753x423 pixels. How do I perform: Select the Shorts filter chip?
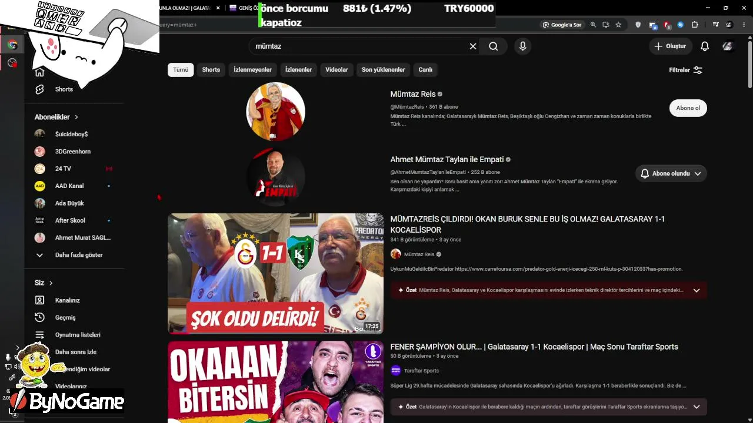[211, 69]
